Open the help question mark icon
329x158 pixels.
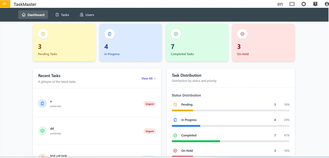315,4
